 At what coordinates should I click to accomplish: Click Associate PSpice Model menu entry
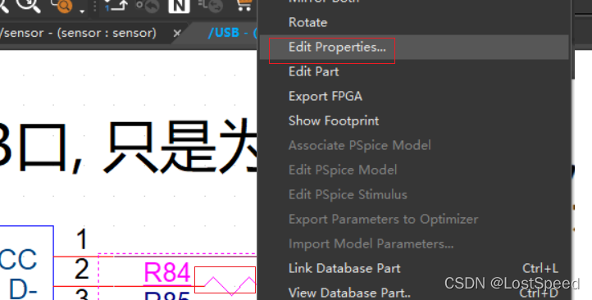(414, 145)
